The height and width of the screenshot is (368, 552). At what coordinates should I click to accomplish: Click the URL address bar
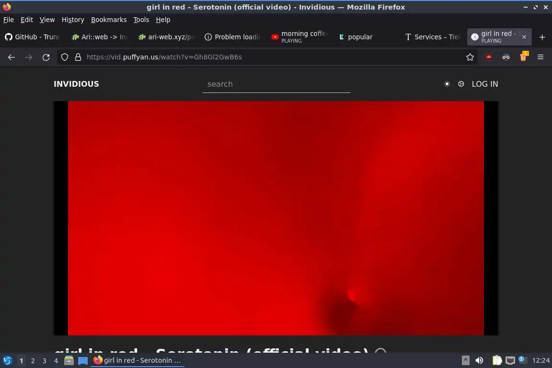267,57
